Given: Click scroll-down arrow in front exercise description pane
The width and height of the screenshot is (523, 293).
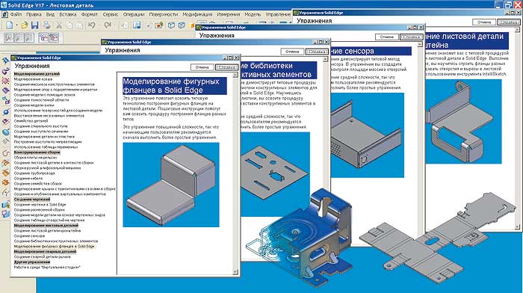Looking at the screenshot, I should pyautogui.click(x=235, y=271).
